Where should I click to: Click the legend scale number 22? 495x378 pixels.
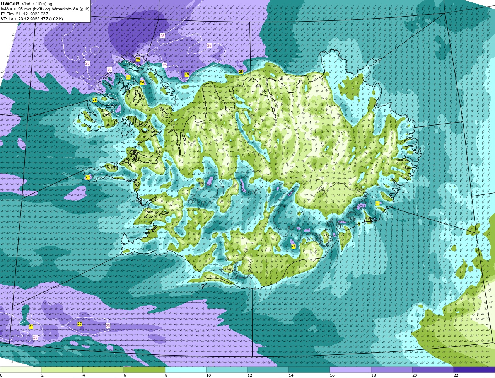[456, 375]
